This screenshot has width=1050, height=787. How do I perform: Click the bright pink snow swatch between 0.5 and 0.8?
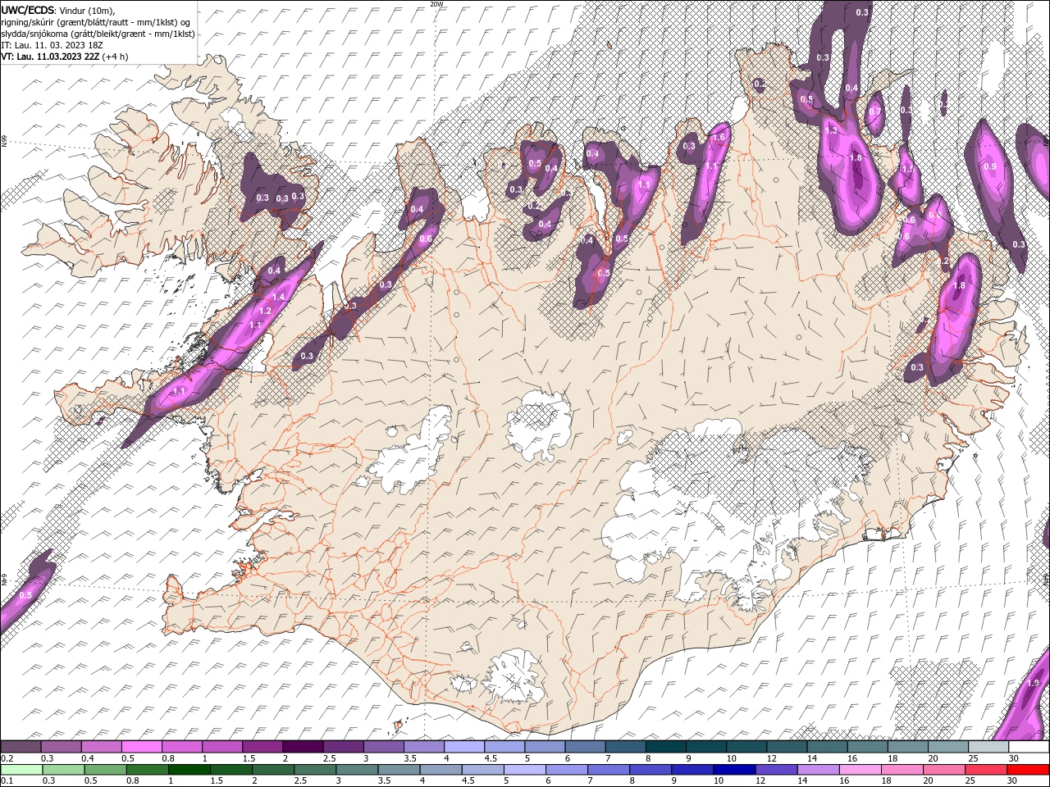pyautogui.click(x=141, y=747)
